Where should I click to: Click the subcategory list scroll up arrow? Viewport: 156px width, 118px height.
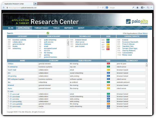pos(68,40)
